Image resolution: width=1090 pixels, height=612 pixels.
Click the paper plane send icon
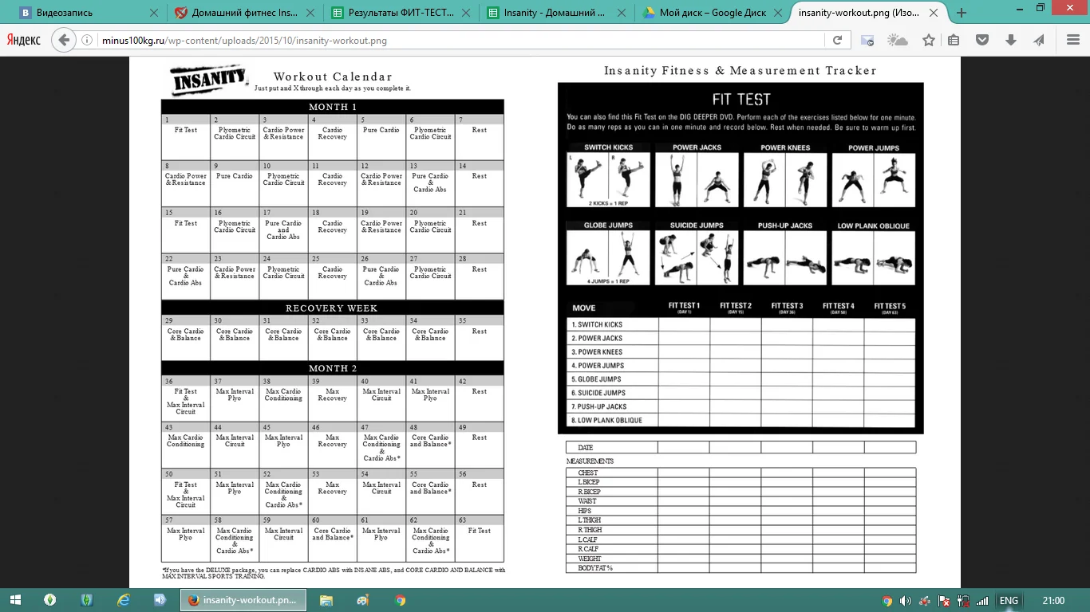1039,40
